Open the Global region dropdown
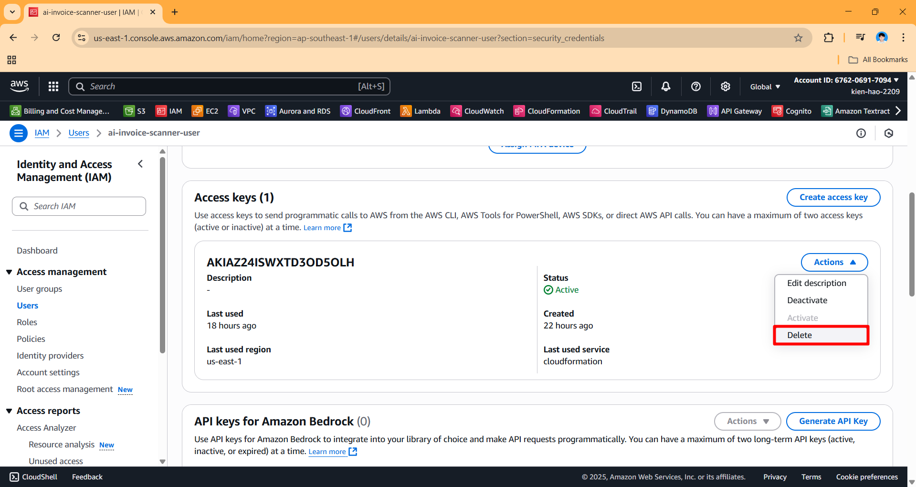 (764, 86)
